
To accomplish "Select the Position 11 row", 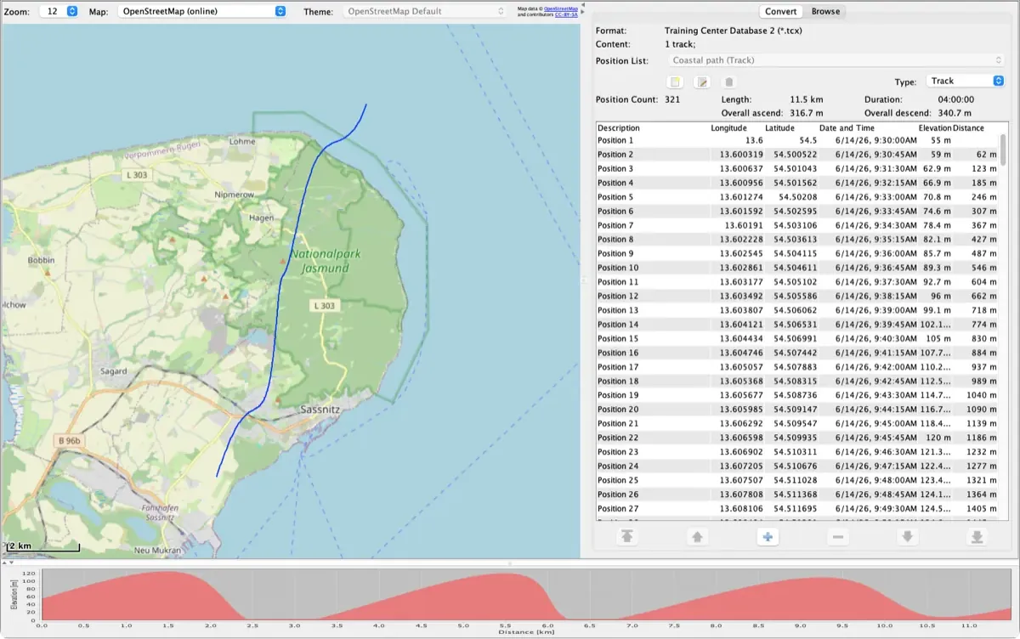I will pyautogui.click(x=797, y=282).
